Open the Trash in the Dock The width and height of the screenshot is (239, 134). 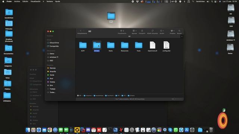211,130
